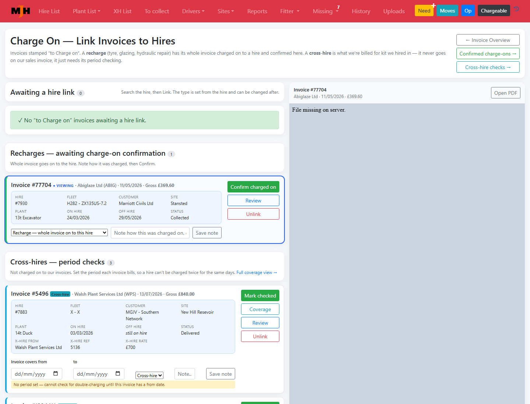Click hire number #7930
This screenshot has width=530, height=404.
pos(21,203)
